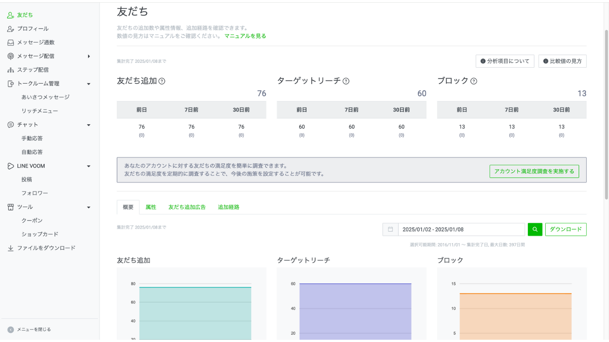The width and height of the screenshot is (609, 342).
Task: Click 7日前 header in ターゲットリーチ table
Action: tap(352, 110)
